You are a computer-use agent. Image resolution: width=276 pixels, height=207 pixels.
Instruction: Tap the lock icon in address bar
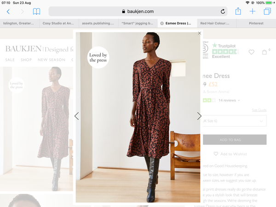124,11
